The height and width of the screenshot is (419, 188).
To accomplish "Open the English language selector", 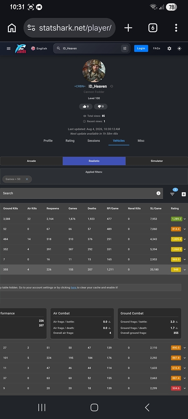I will (x=39, y=48).
